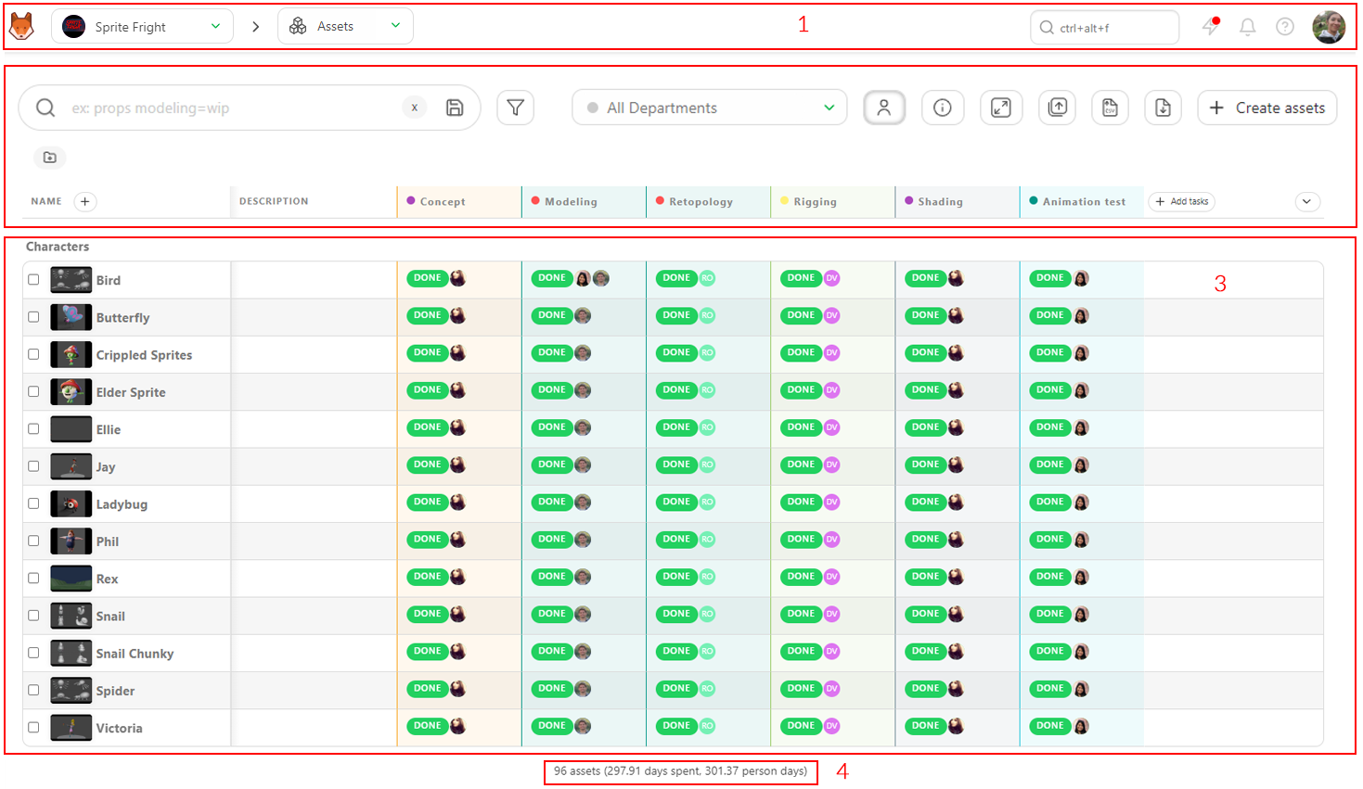1363x789 pixels.
Task: Click the assignee avatar in Spider's Shading cell
Action: point(956,689)
